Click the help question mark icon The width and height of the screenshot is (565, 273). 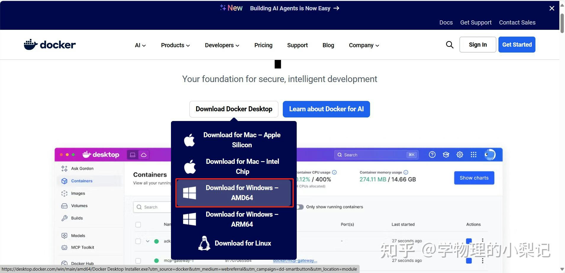click(x=432, y=155)
